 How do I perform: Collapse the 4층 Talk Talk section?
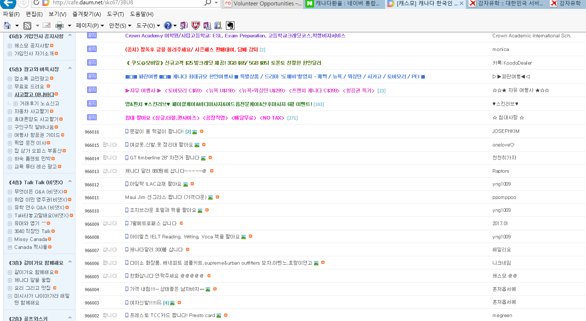coord(70,181)
